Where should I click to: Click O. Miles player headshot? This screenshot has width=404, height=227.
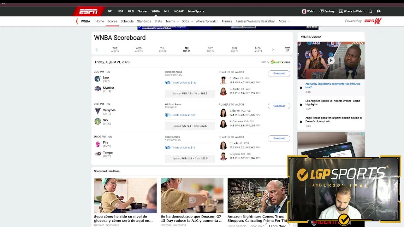[x=223, y=80]
